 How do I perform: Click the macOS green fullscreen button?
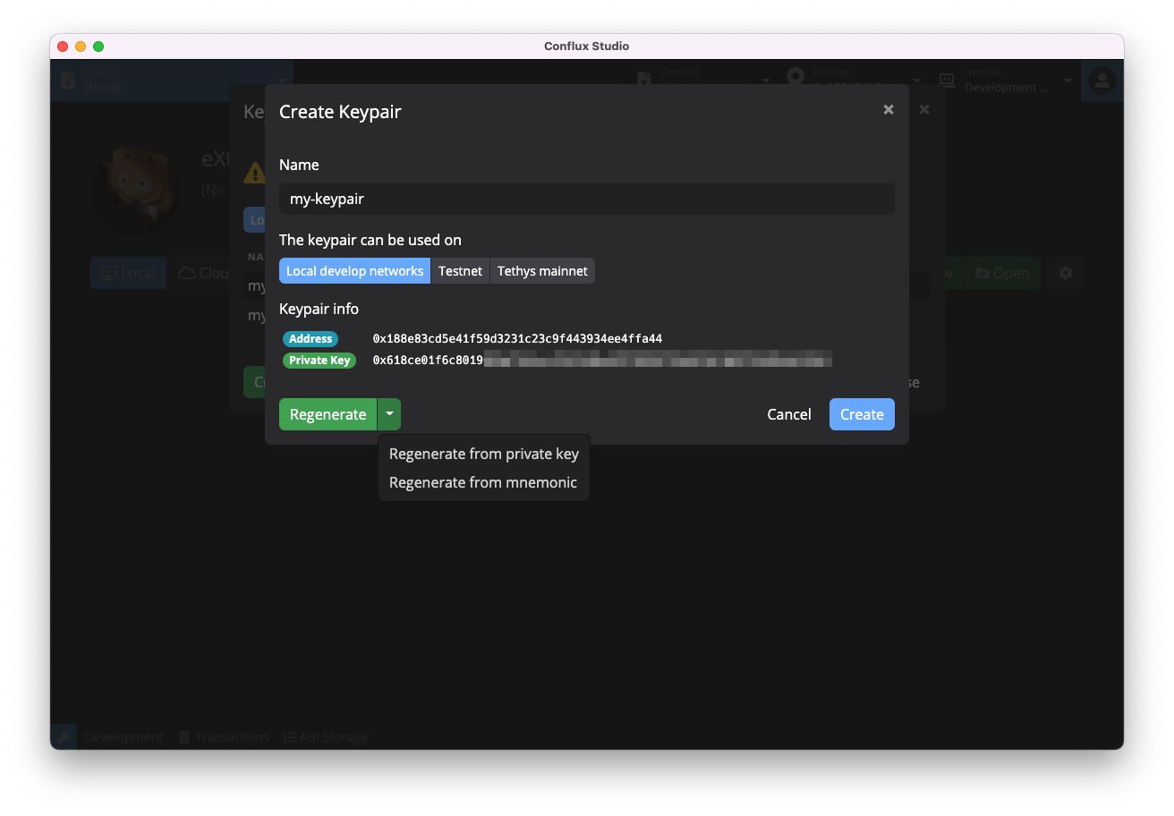(98, 47)
